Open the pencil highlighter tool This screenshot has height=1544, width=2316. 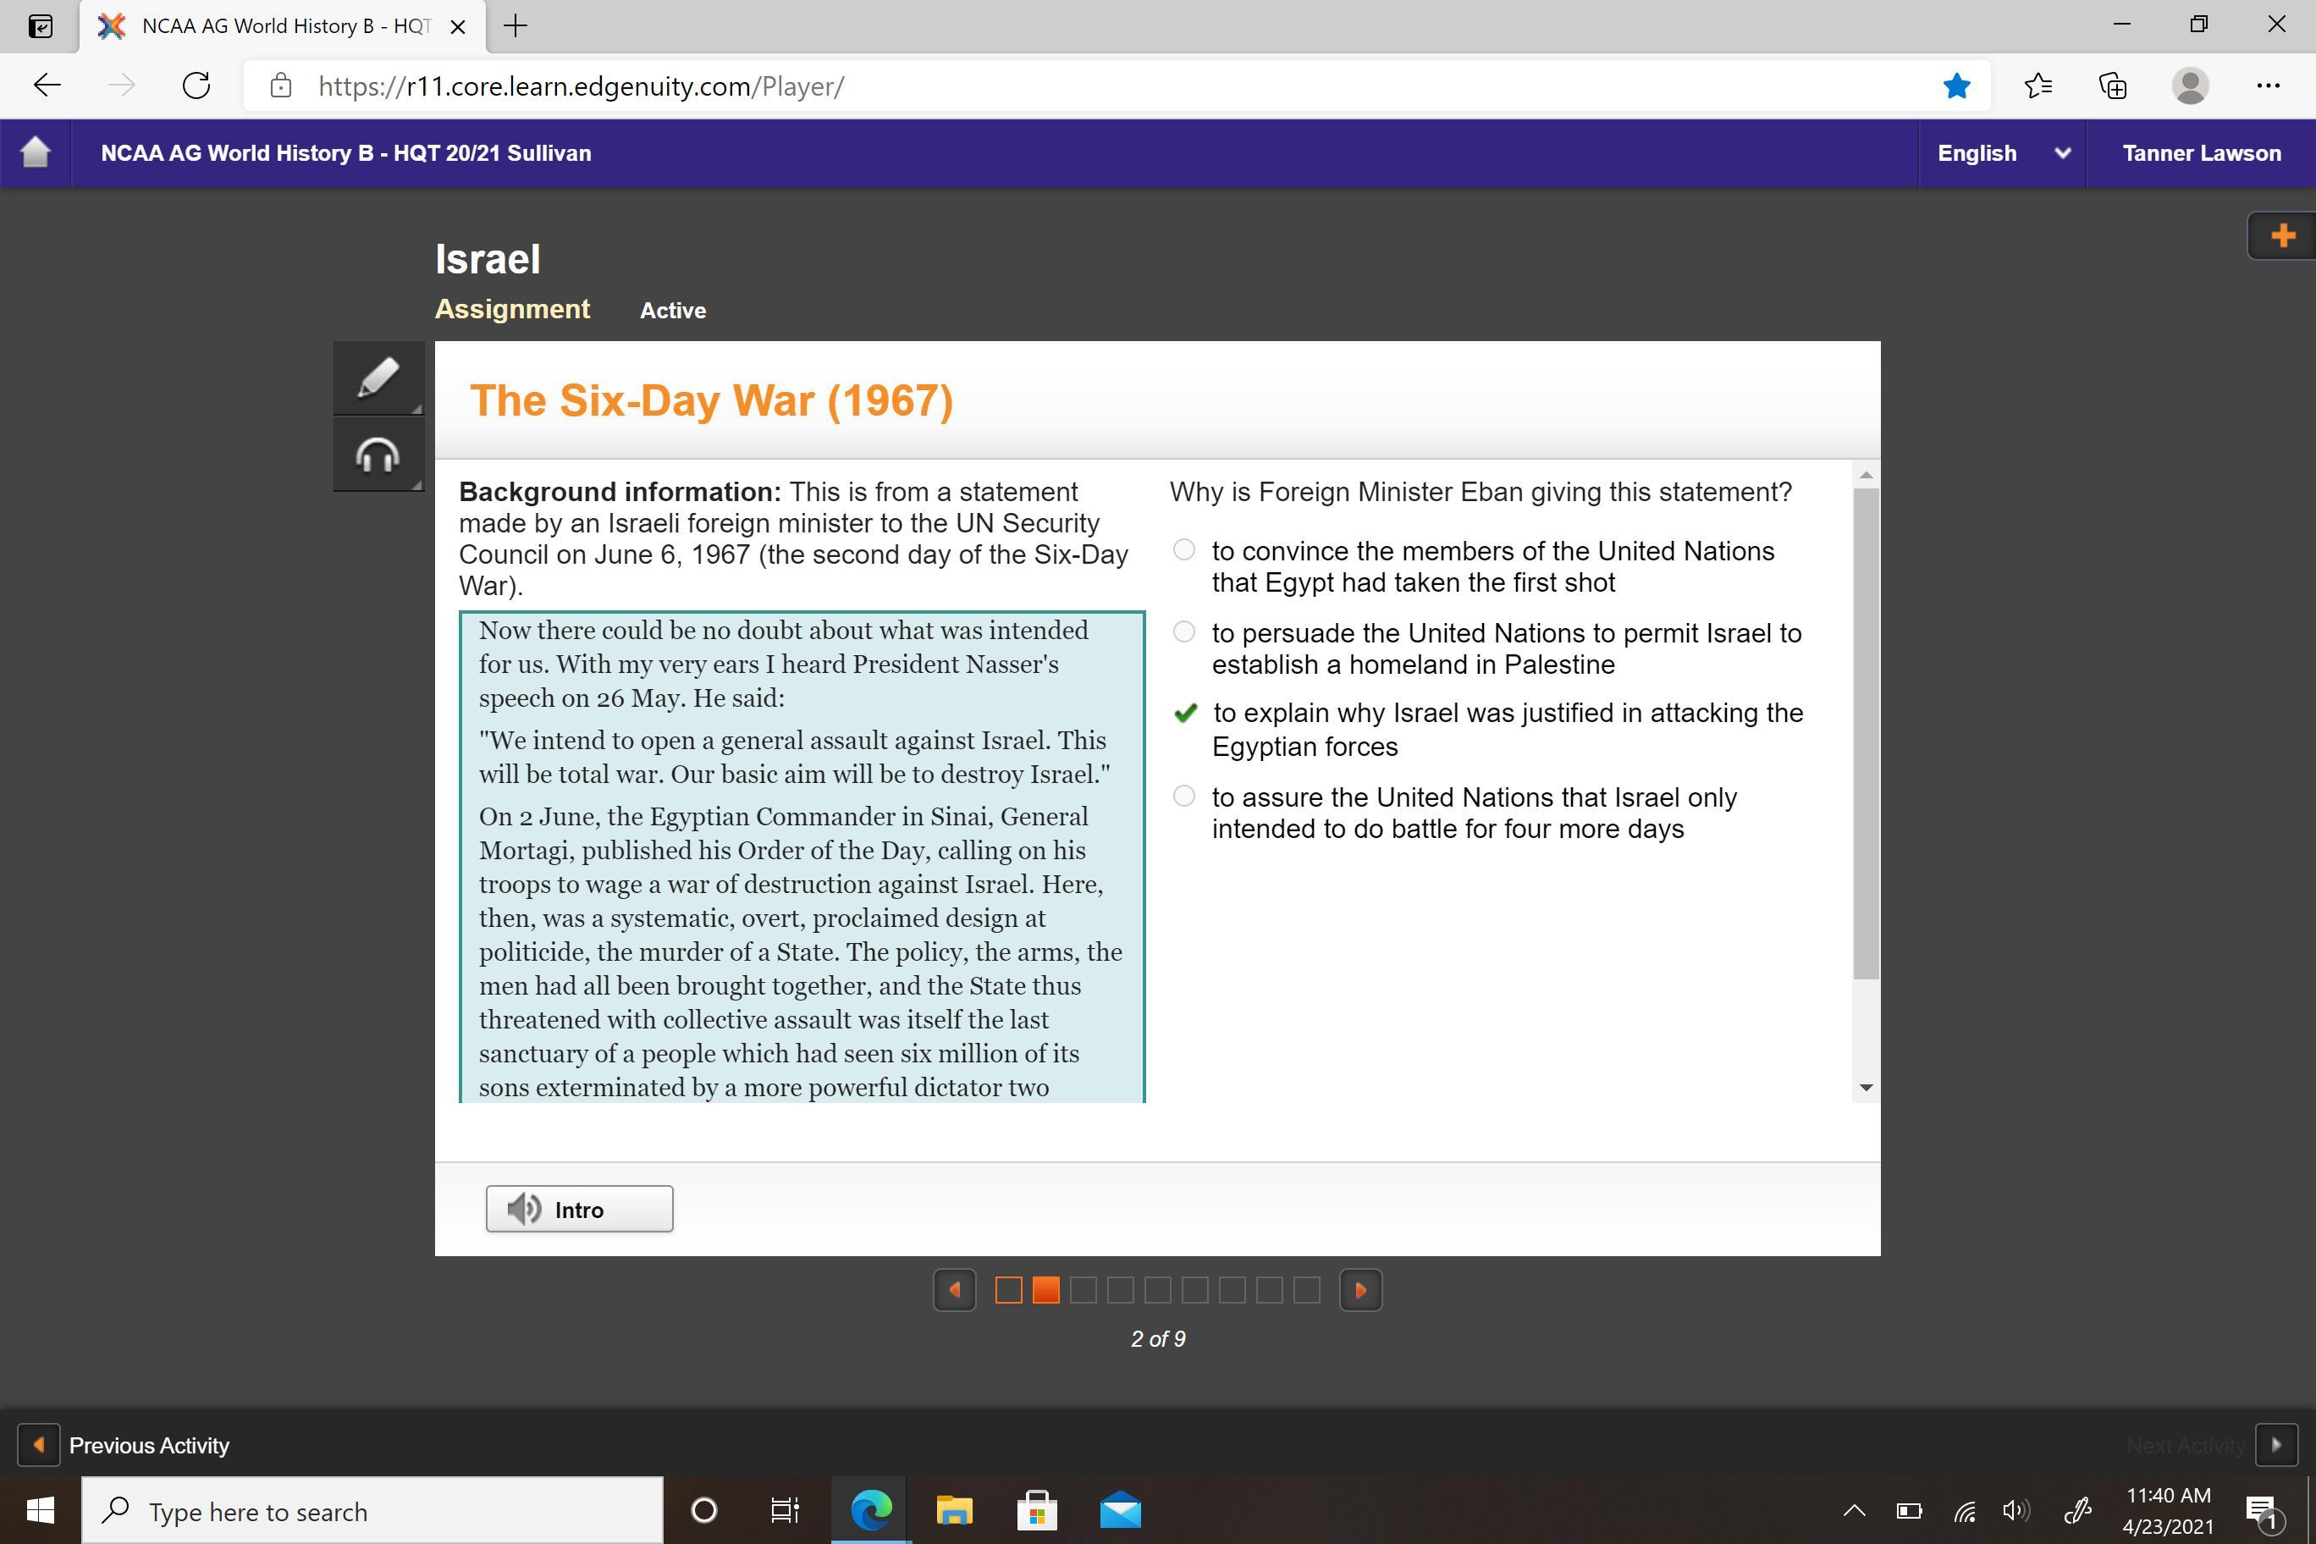378,378
